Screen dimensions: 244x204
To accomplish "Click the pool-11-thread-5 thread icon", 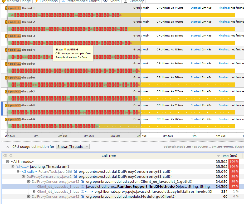I will (x=7, y=64).
